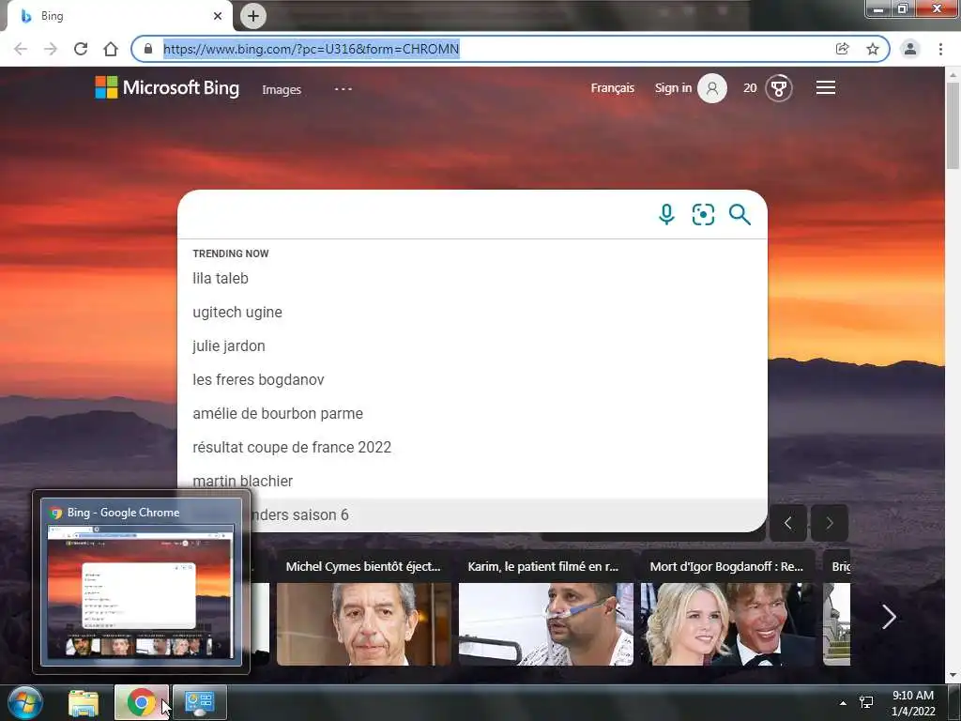Open Windows Start menu orb

click(x=25, y=702)
